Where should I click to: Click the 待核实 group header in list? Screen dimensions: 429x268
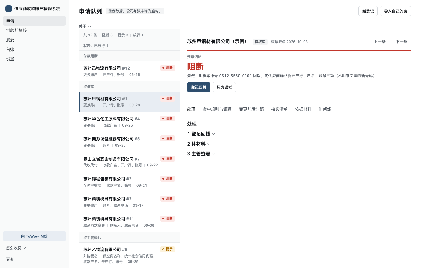click(x=129, y=87)
